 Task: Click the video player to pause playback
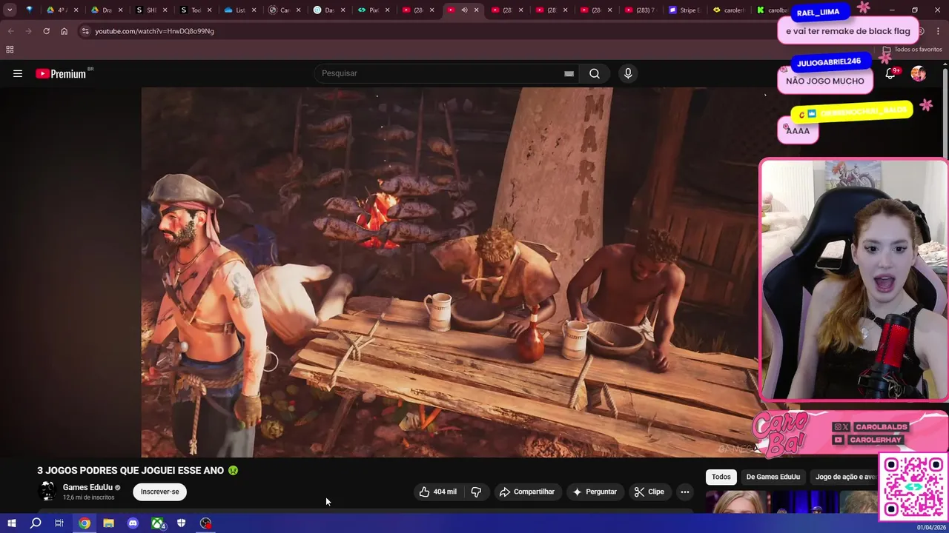pos(451,272)
